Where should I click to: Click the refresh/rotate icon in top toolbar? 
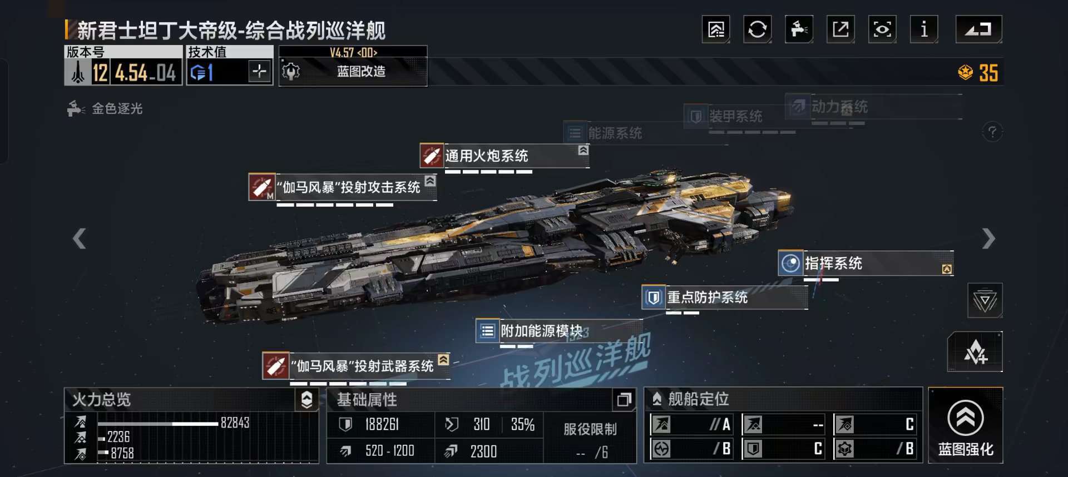[x=757, y=29]
